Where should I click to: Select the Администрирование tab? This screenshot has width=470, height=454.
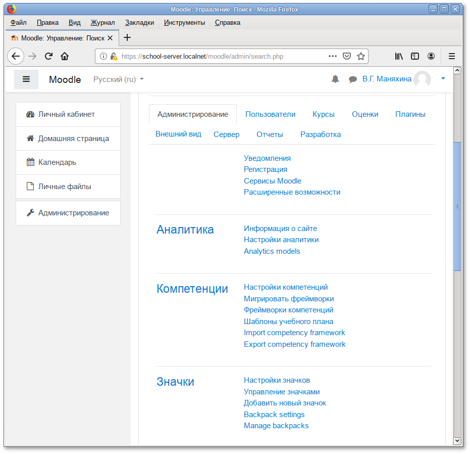(x=193, y=114)
